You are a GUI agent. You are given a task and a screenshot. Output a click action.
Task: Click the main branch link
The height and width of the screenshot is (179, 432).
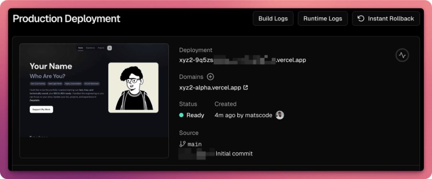point(195,144)
